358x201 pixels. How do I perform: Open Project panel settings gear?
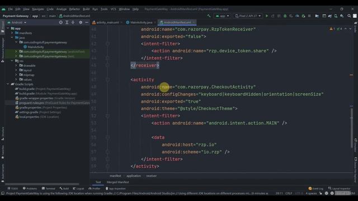point(81,22)
